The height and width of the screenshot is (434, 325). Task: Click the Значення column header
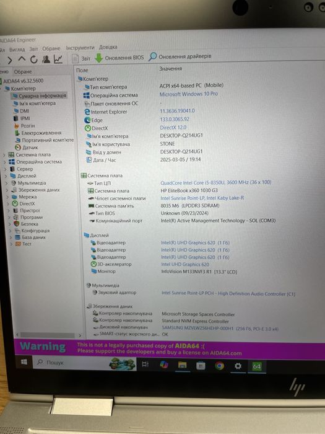pyautogui.click(x=170, y=69)
